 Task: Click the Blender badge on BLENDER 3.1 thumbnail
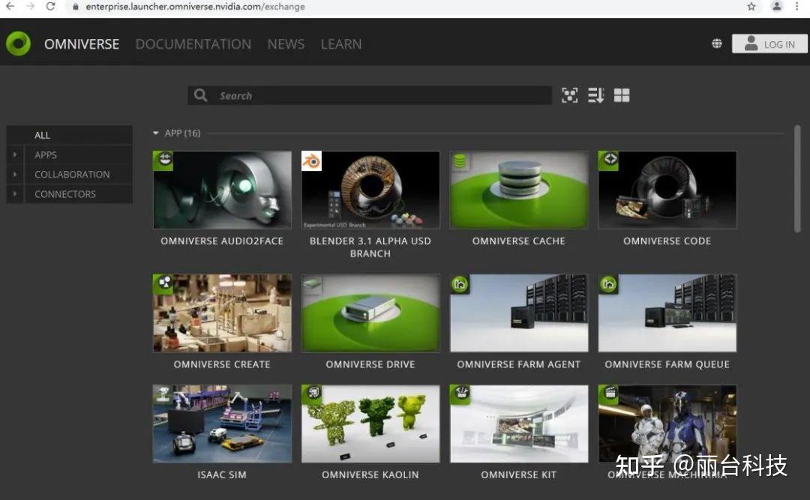click(312, 160)
